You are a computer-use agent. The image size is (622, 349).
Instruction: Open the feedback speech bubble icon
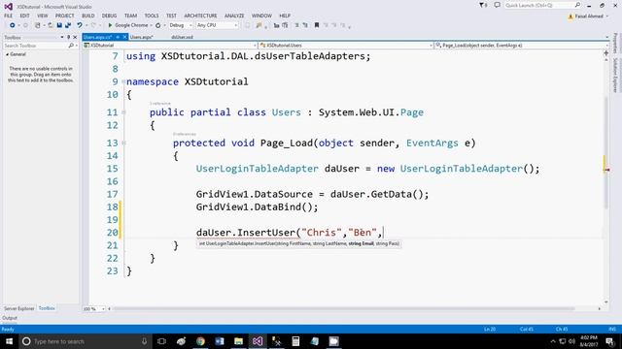click(497, 5)
